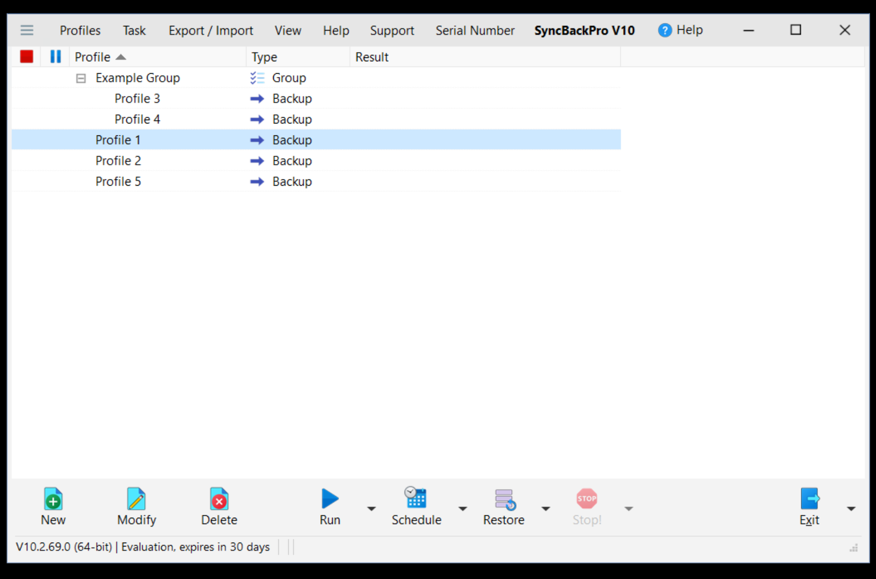
Task: Click the Result column header
Action: pos(485,57)
